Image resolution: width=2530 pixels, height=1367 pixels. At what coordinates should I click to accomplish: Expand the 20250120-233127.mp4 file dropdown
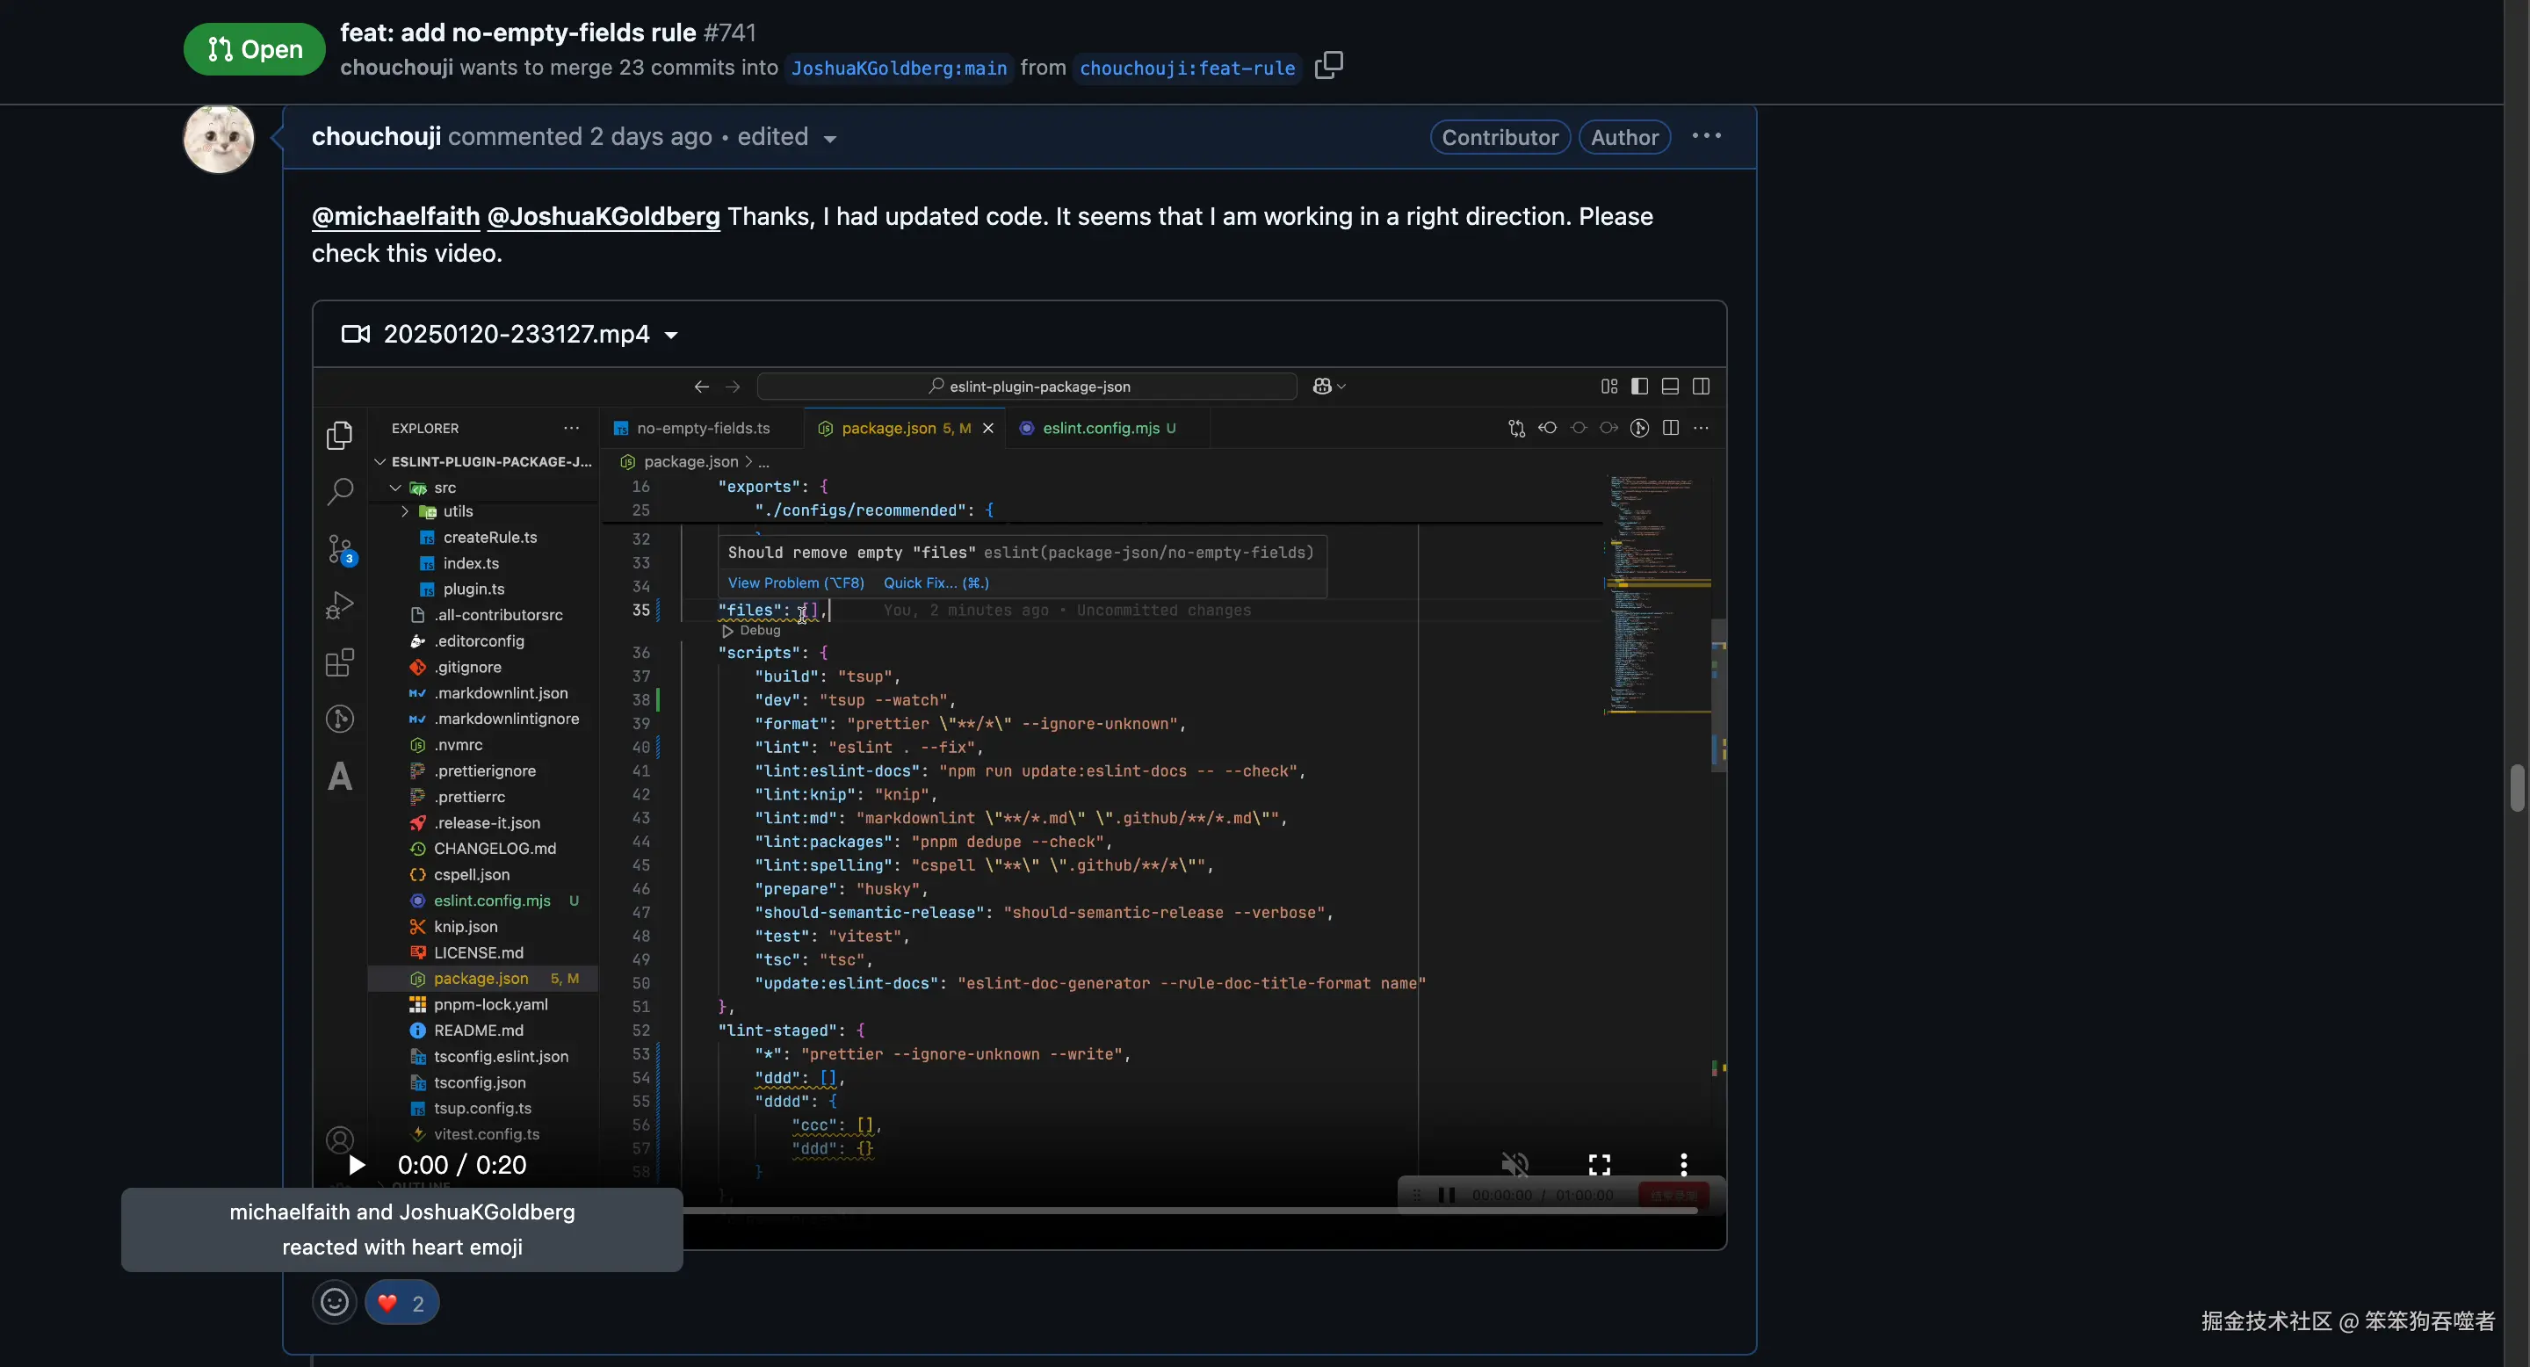coord(672,335)
